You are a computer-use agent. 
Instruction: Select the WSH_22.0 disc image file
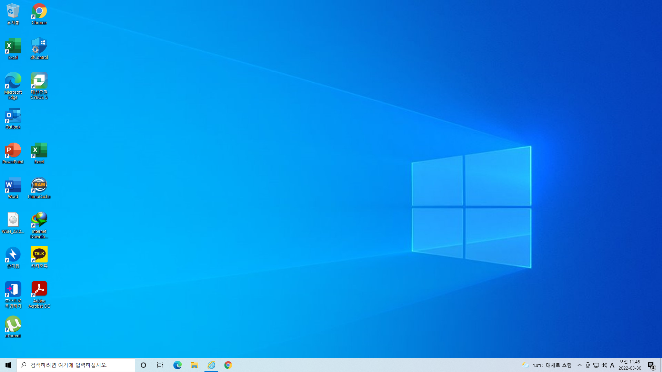(13, 223)
